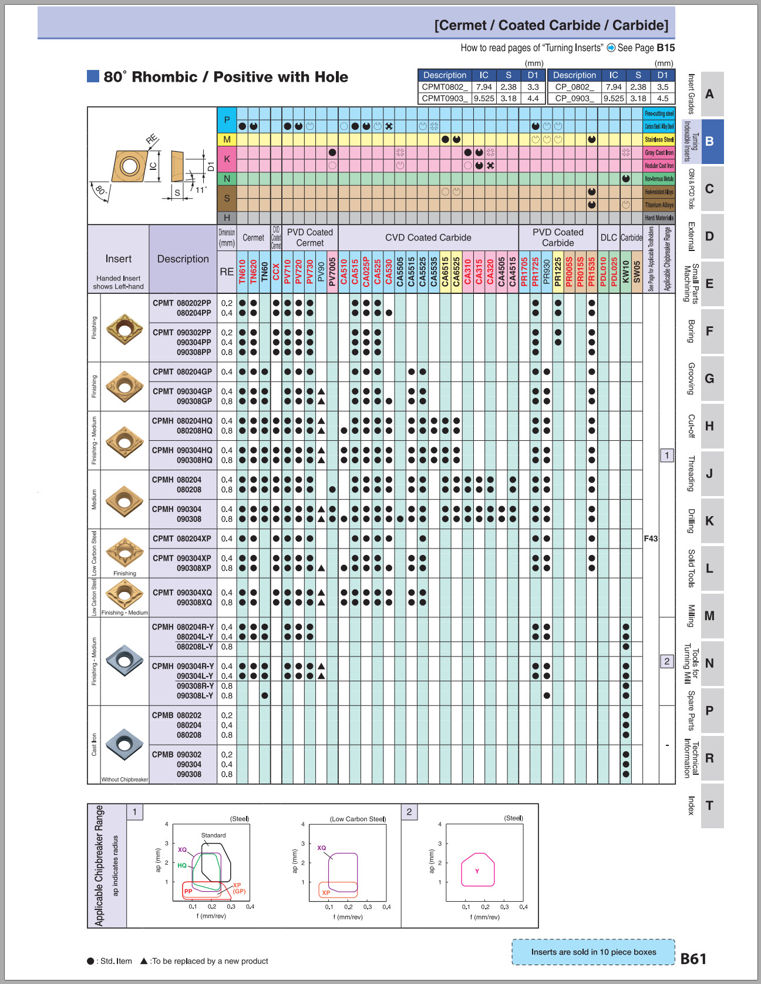Click the green N material group cell

tap(227, 179)
